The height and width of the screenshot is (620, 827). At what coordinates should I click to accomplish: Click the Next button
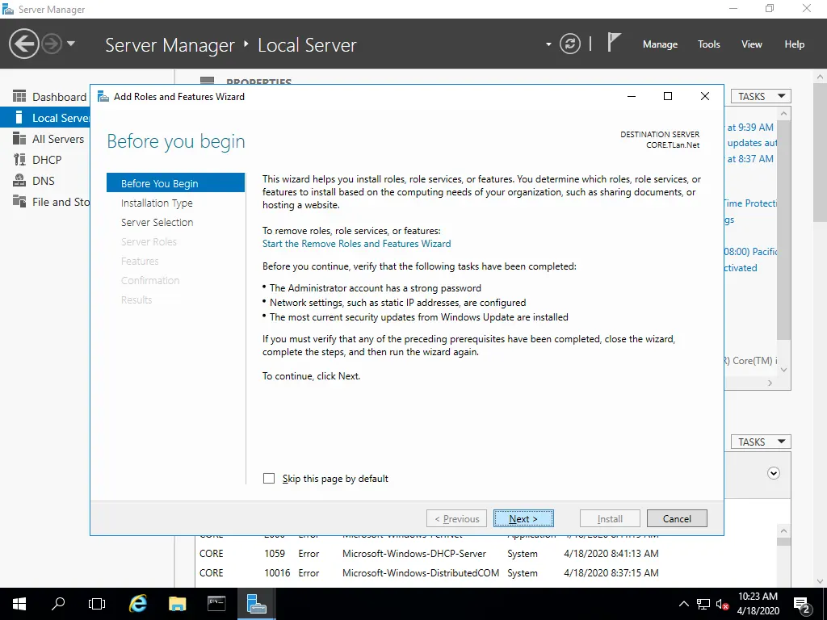pos(523,519)
